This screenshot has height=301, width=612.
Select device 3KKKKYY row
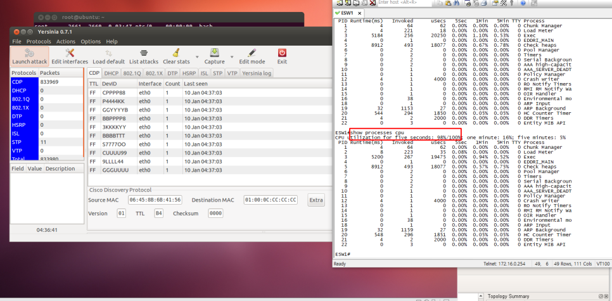[210, 127]
